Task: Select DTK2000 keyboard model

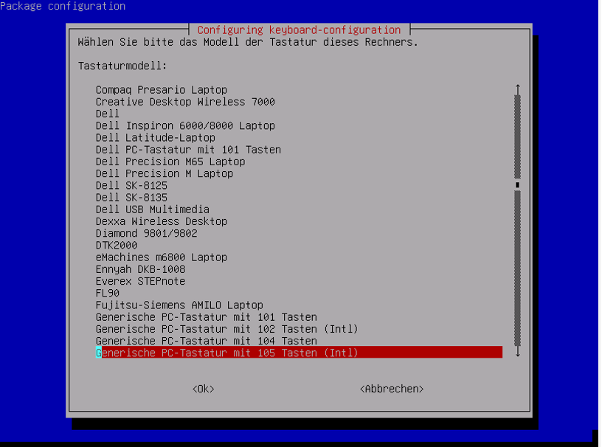Action: pos(117,245)
